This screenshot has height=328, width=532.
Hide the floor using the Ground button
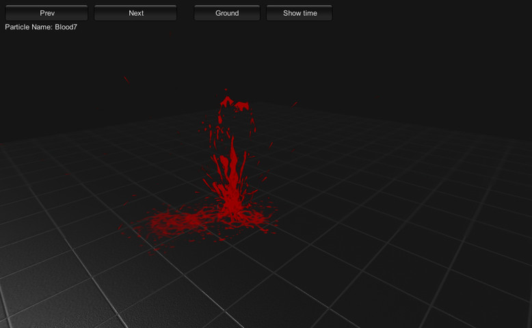coord(227,13)
